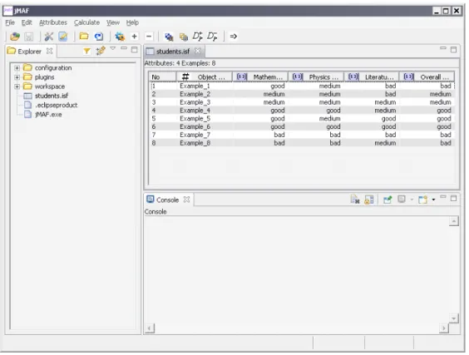Click the console scroll down arrow
469x355 pixels.
tap(454, 318)
